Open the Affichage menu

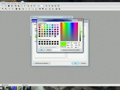click(14, 3)
